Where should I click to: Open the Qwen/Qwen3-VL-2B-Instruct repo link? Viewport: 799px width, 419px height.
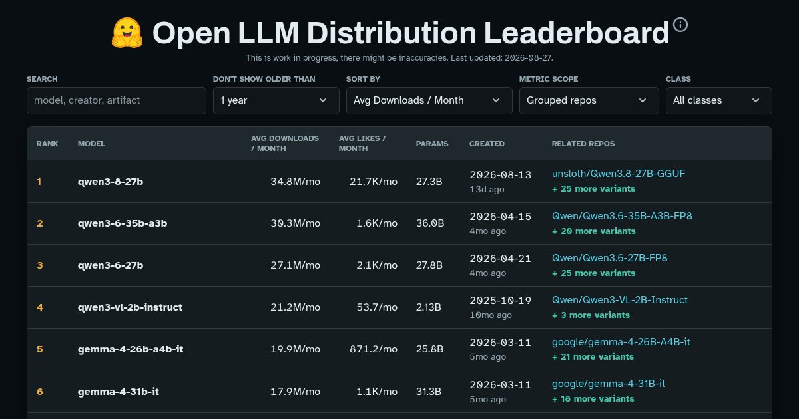[620, 300]
